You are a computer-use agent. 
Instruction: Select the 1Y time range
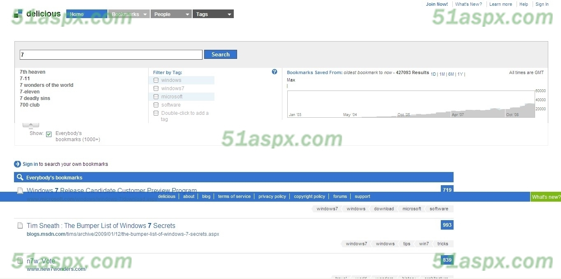(x=460, y=74)
